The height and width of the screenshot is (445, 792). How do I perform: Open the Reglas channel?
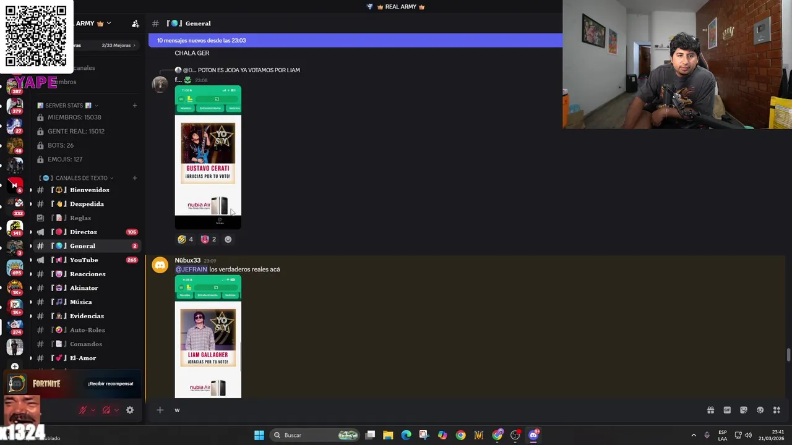click(x=87, y=218)
